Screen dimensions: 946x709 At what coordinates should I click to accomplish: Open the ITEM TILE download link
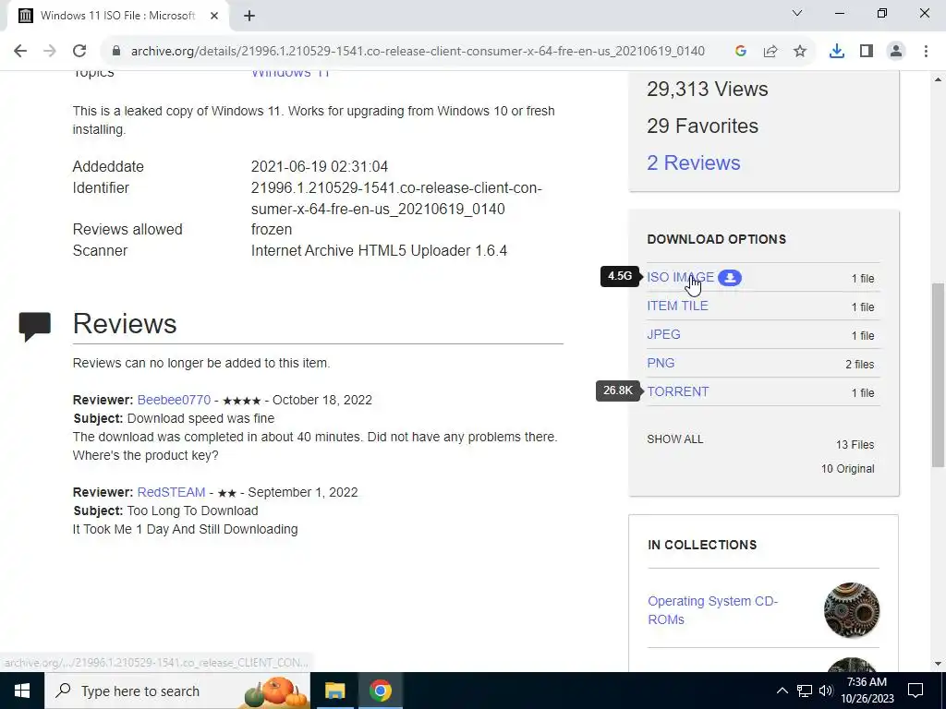pos(677,306)
